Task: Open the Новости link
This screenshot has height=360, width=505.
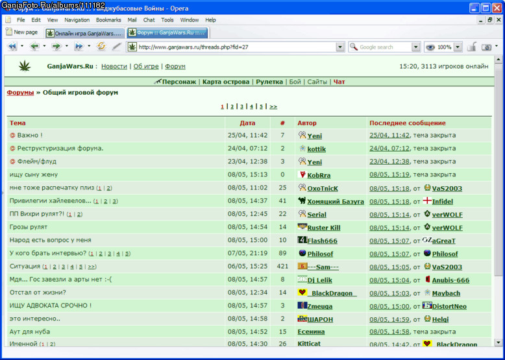Action: pos(114,66)
